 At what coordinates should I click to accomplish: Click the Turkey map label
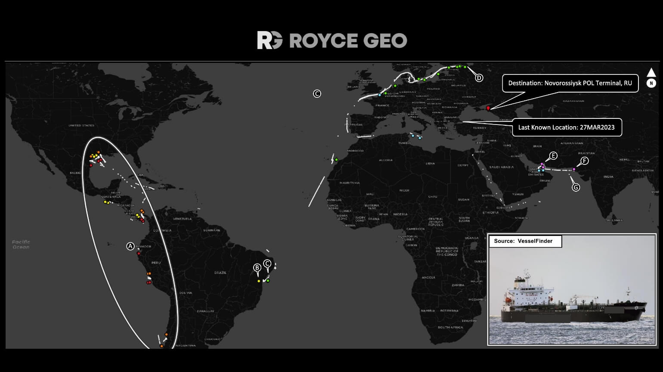pos(479,128)
